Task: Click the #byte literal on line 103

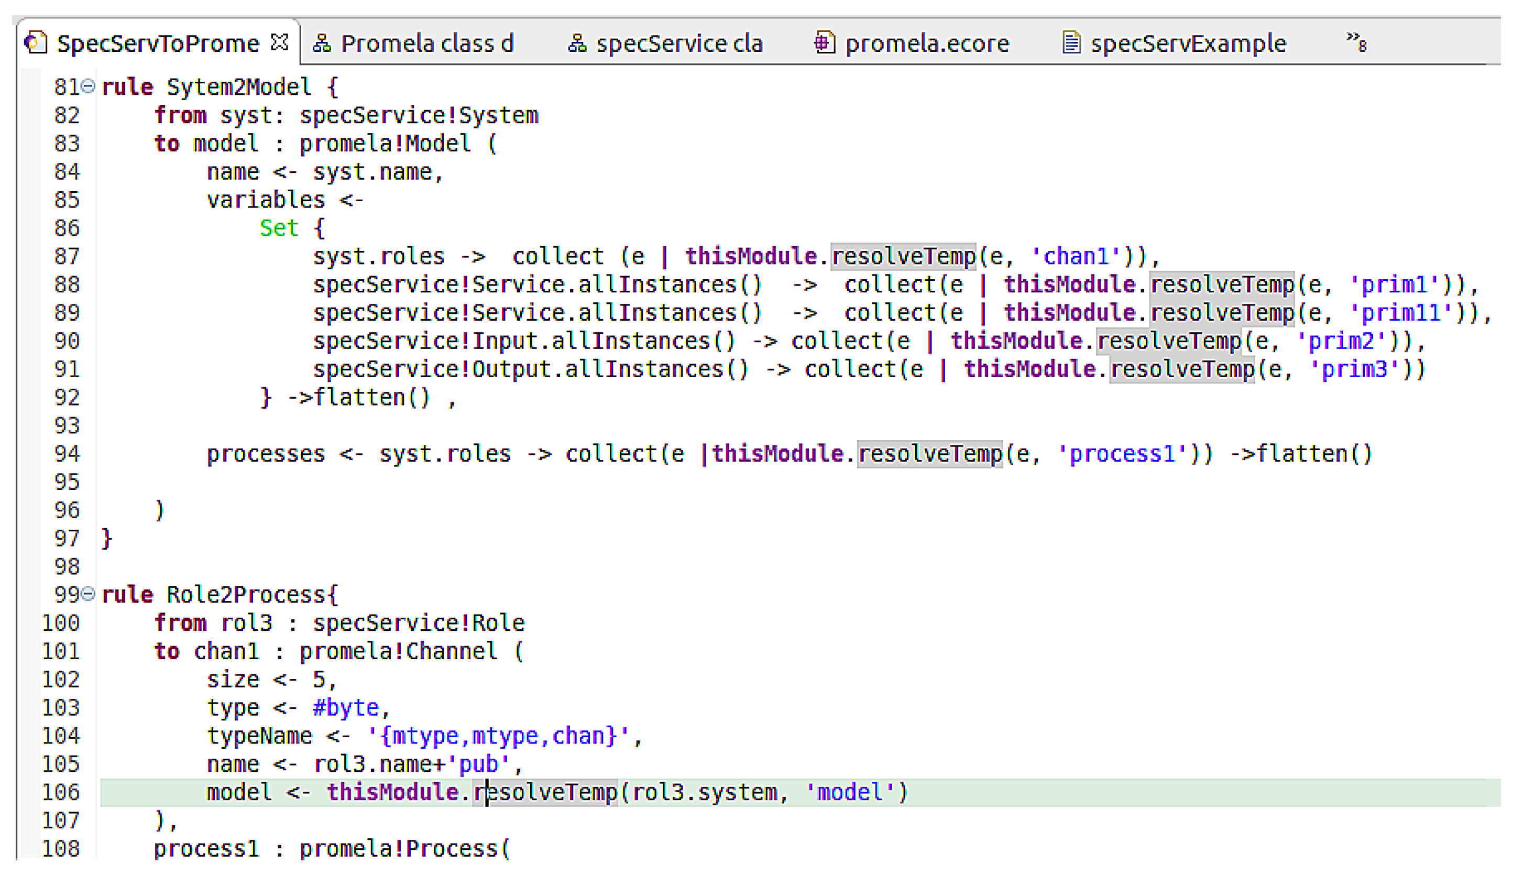Action: pyautogui.click(x=346, y=708)
